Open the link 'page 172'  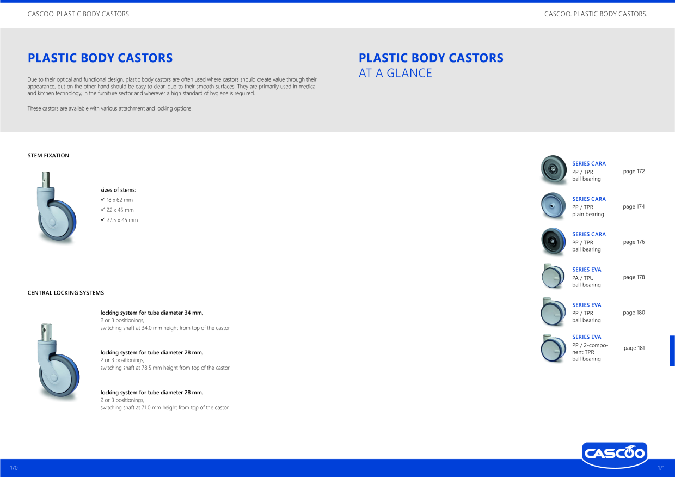pos(634,172)
